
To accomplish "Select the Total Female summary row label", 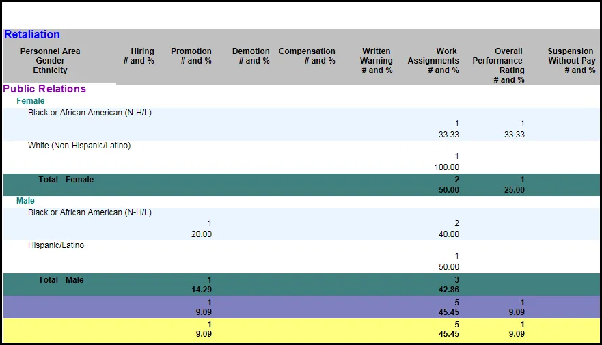I will point(66,180).
